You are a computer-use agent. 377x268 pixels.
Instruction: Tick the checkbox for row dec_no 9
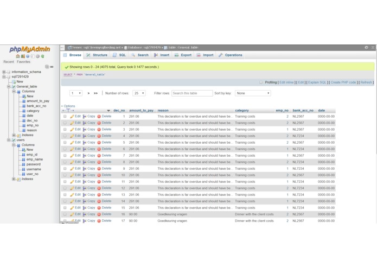pyautogui.click(x=65, y=169)
